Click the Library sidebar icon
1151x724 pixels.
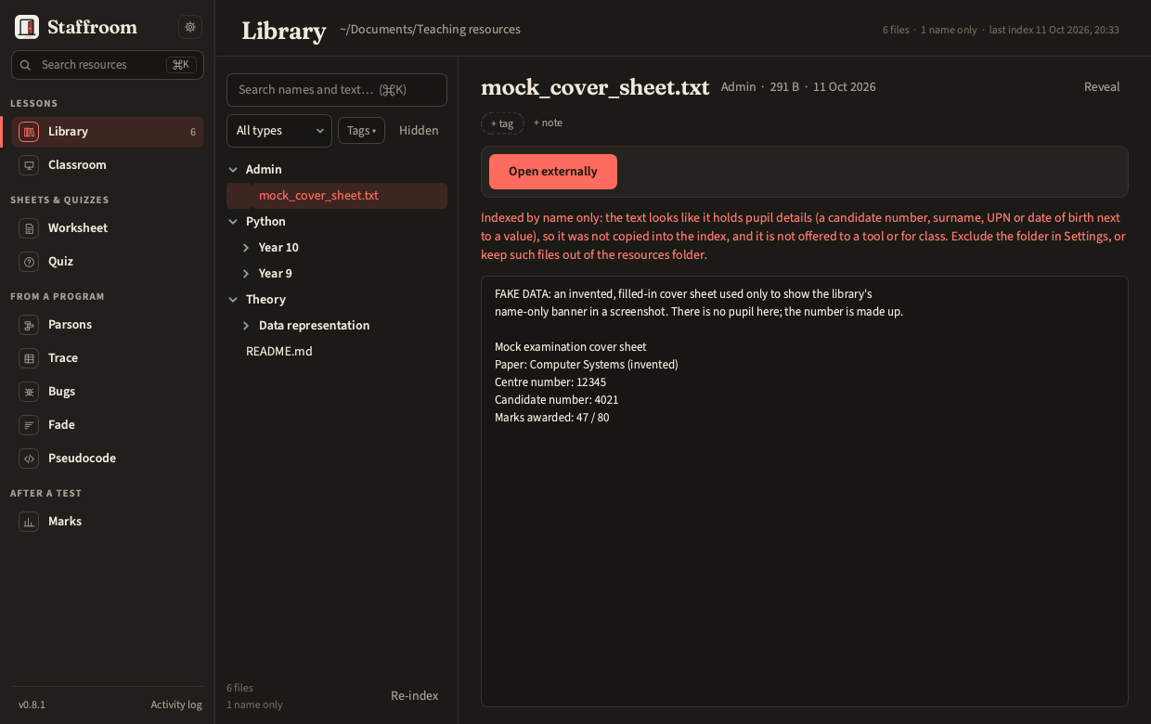pos(29,132)
